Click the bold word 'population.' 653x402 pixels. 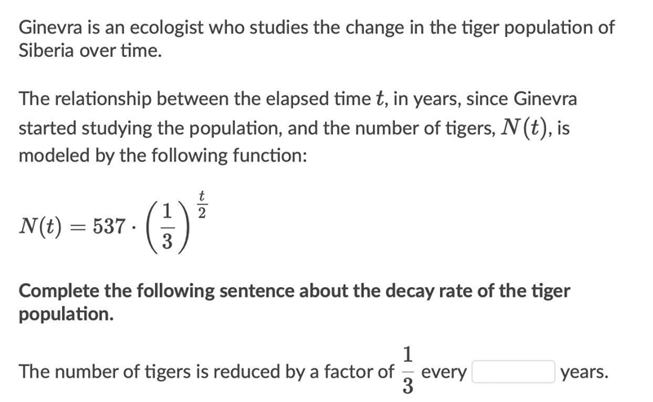(x=66, y=314)
